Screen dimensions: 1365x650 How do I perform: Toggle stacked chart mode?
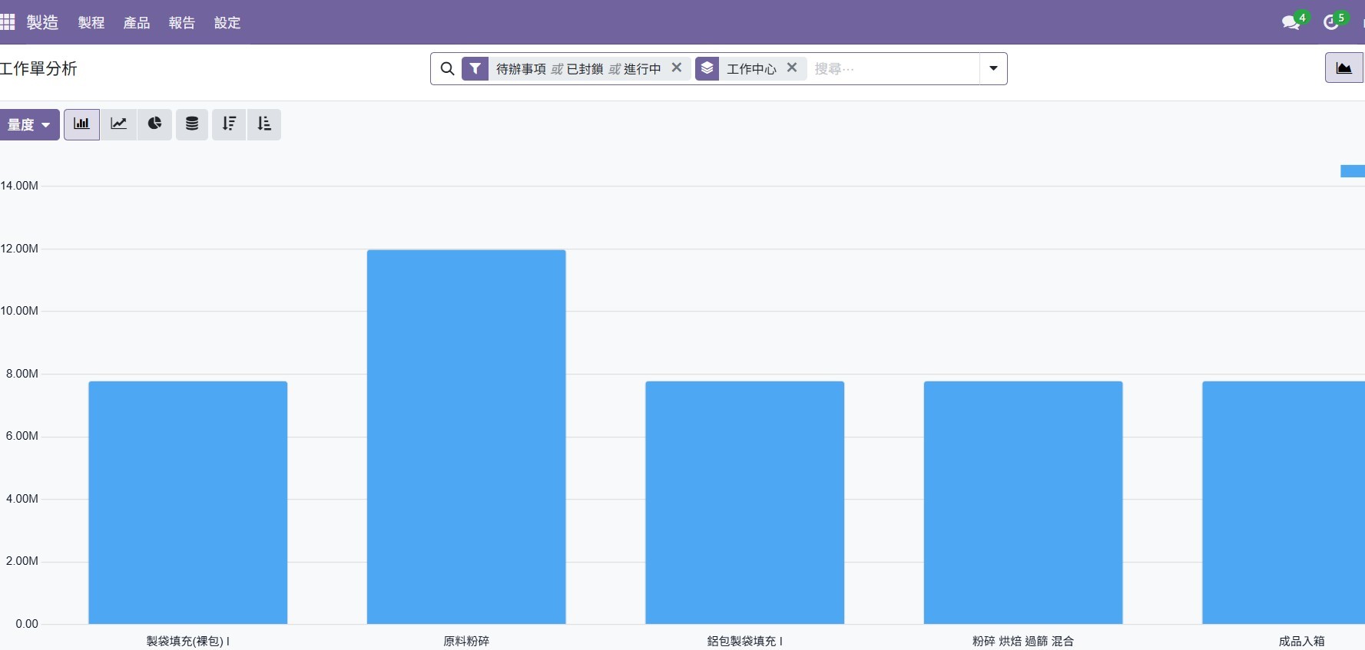(x=192, y=124)
